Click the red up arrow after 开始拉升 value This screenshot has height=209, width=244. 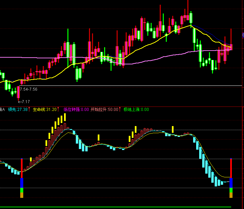pyautogui.click(x=120, y=110)
